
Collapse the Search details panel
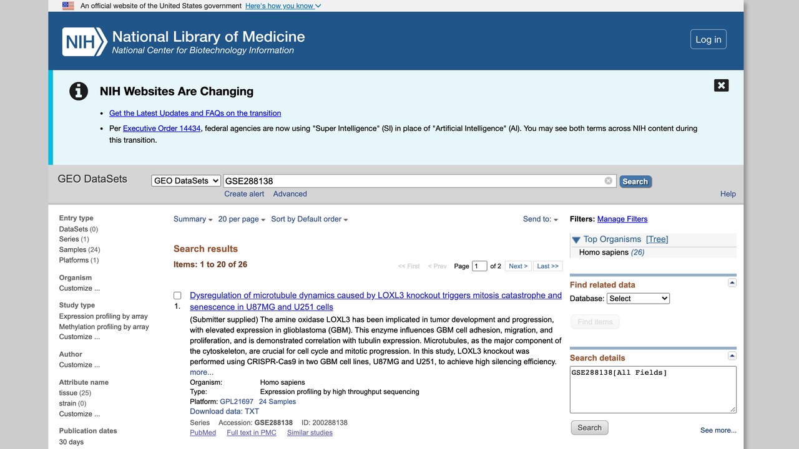pyautogui.click(x=732, y=355)
